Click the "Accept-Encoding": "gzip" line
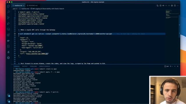186x104 pixels. tap(32, 44)
